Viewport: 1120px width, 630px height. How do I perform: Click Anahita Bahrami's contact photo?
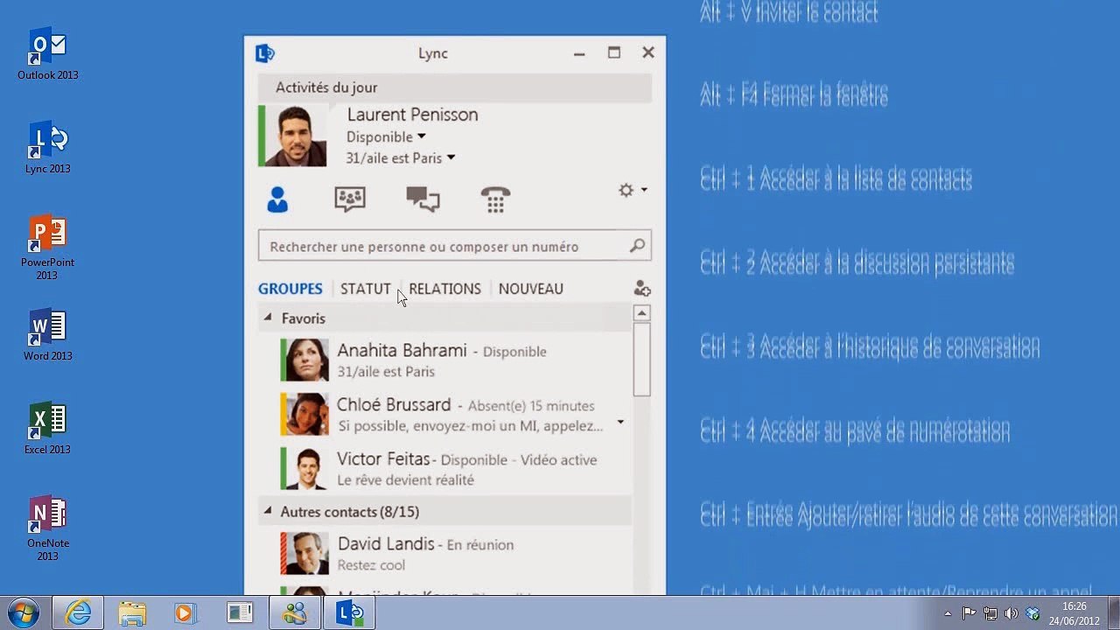tap(307, 360)
